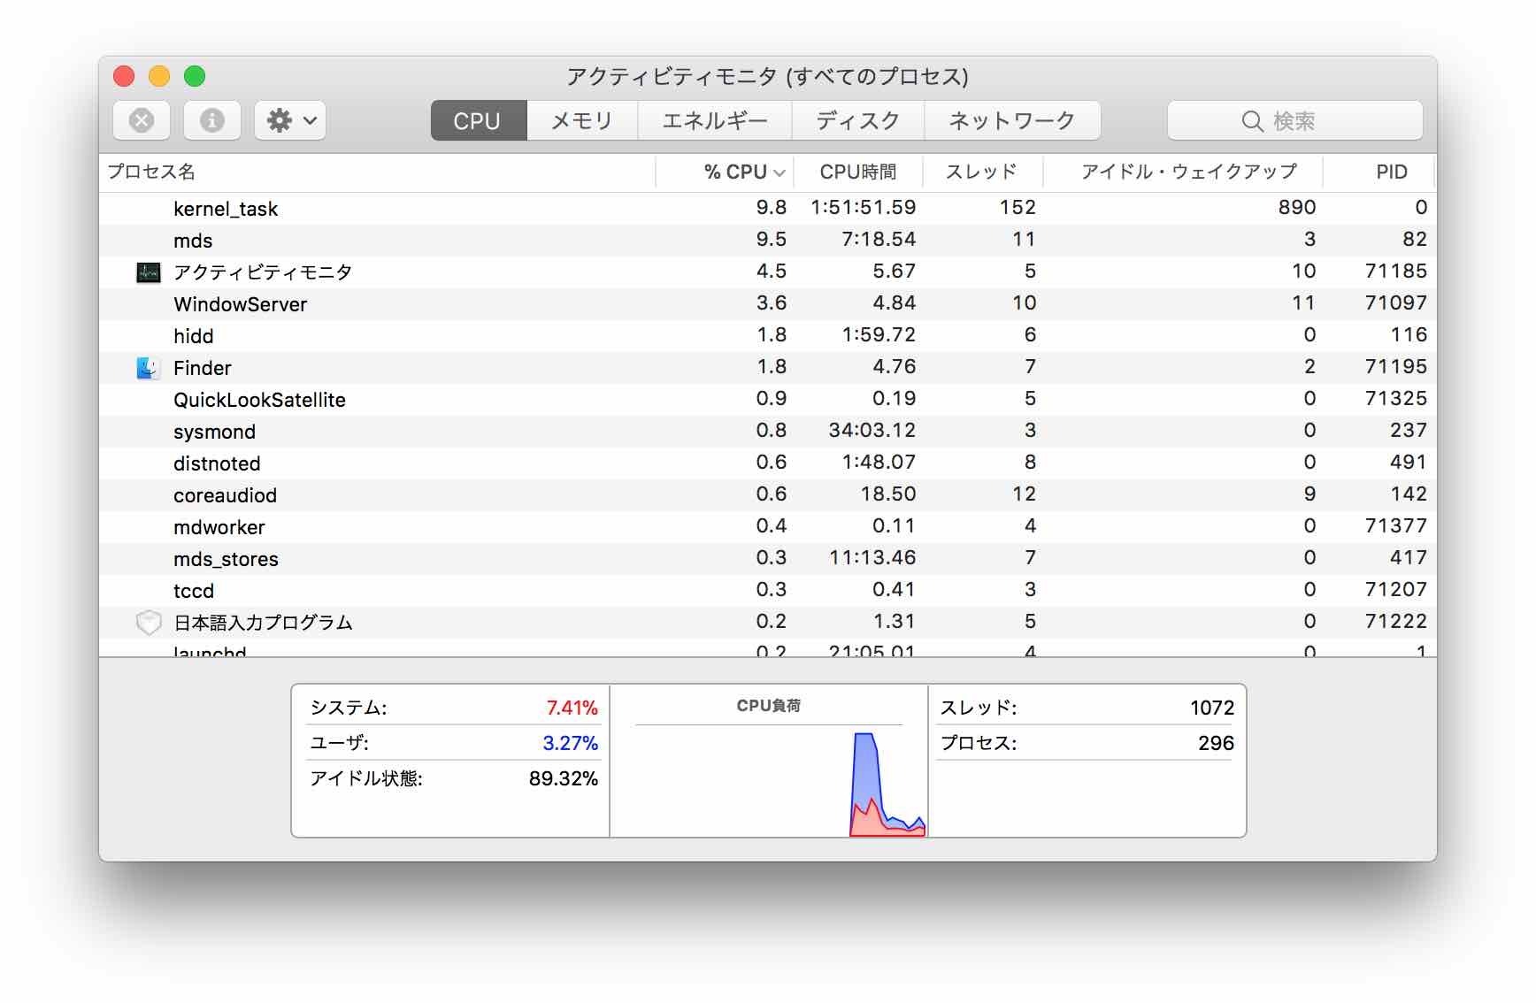Click PID 71097 in WindowServer row
This screenshot has height=1003, width=1536.
click(x=1395, y=303)
